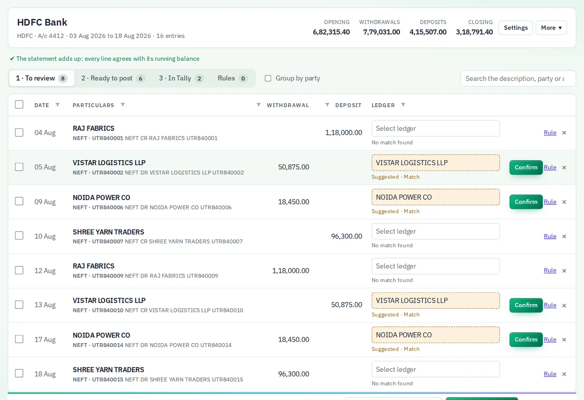Create a Rule for 18 Aug SHREE YARN
The image size is (584, 400).
550,374
